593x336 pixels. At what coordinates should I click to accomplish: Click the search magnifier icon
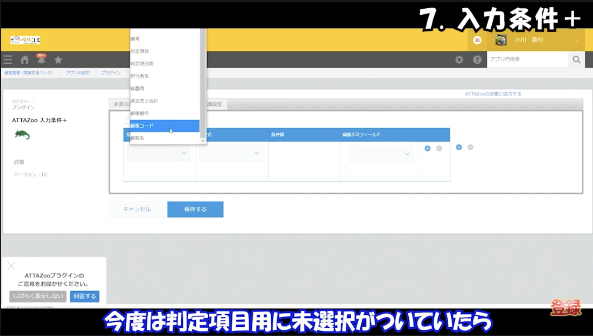(x=576, y=59)
